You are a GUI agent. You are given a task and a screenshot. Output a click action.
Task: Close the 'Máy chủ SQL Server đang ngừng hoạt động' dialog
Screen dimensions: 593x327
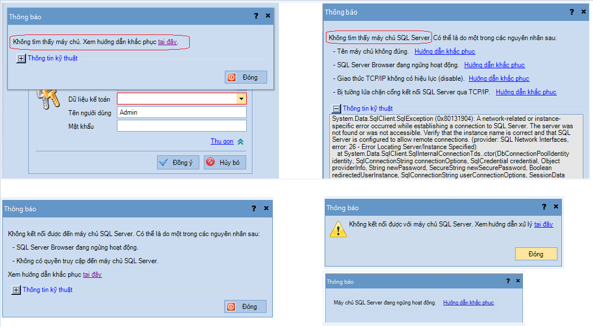click(518, 281)
